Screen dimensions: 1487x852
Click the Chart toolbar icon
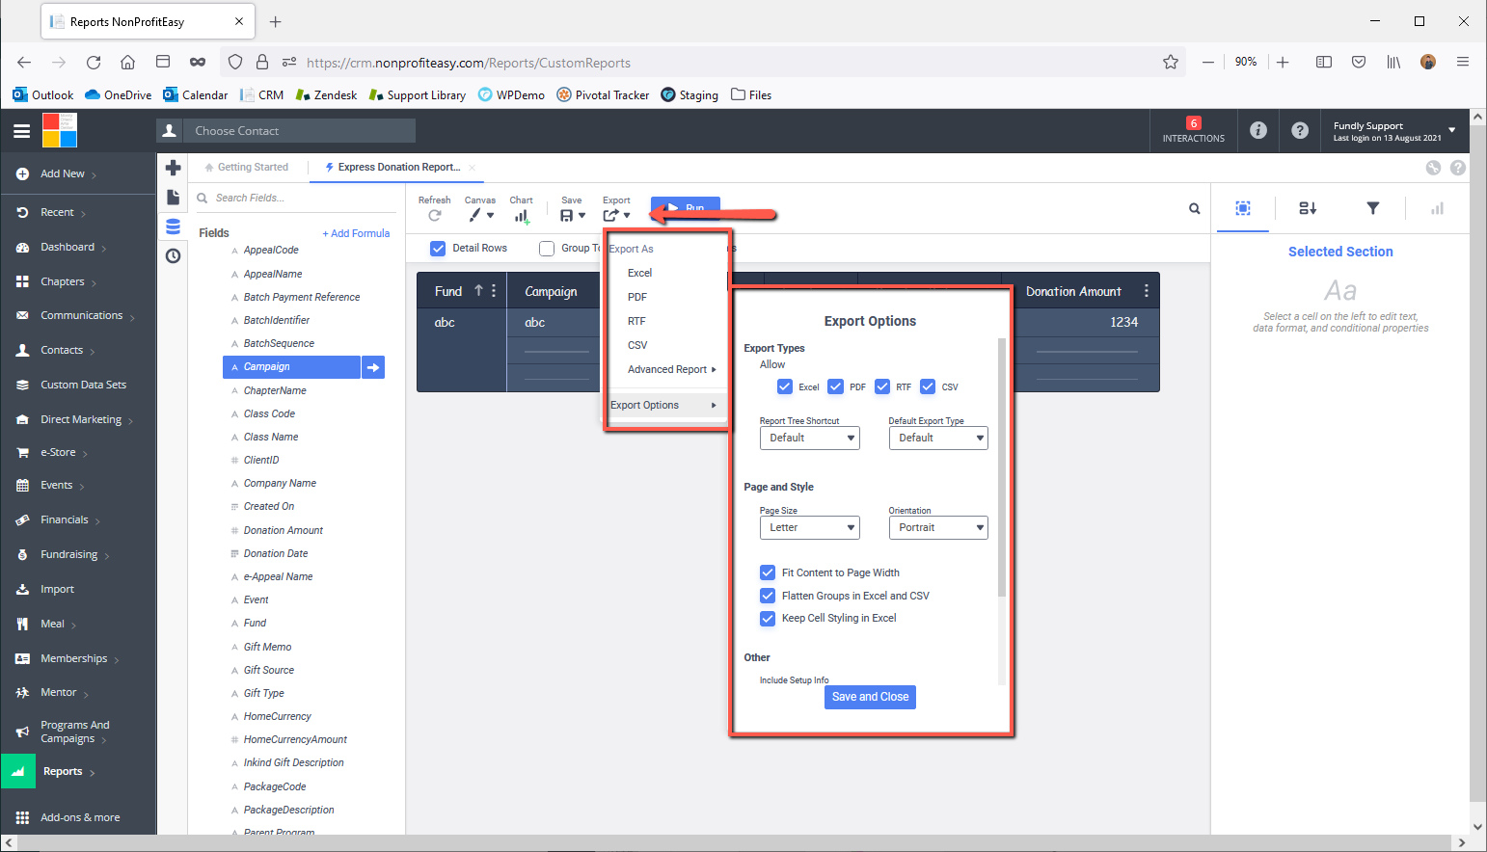522,216
